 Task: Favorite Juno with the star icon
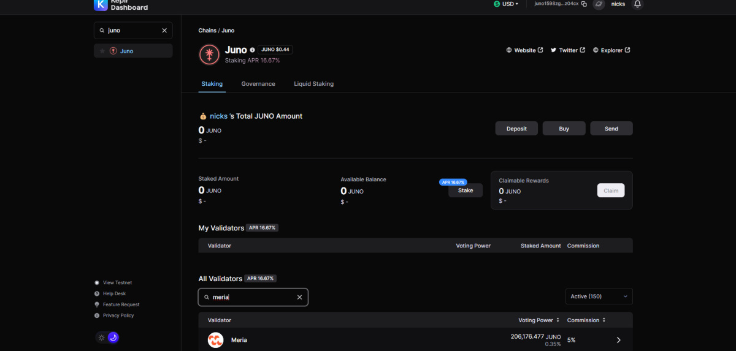102,51
